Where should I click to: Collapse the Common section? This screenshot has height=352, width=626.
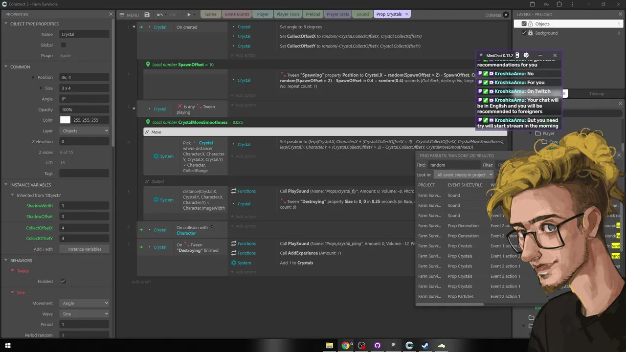click(6, 67)
